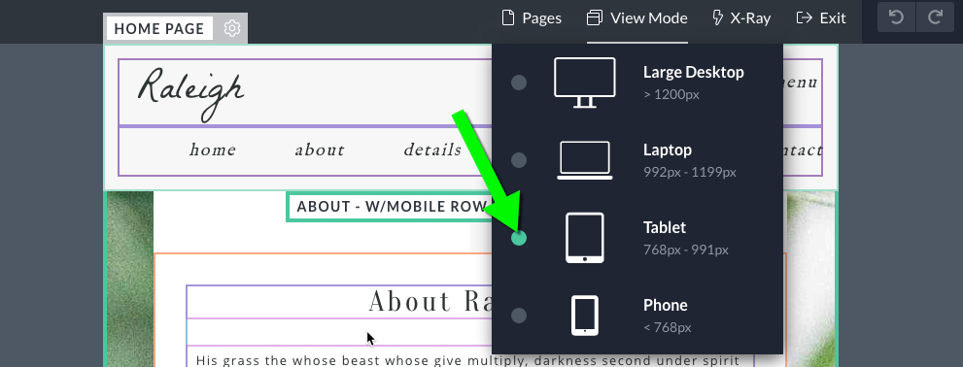This screenshot has width=963, height=367.
Task: Choose Laptop view label
Action: (668, 150)
